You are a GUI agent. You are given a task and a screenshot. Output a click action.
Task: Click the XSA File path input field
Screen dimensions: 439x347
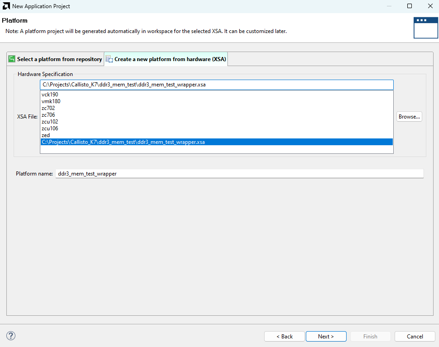click(217, 85)
